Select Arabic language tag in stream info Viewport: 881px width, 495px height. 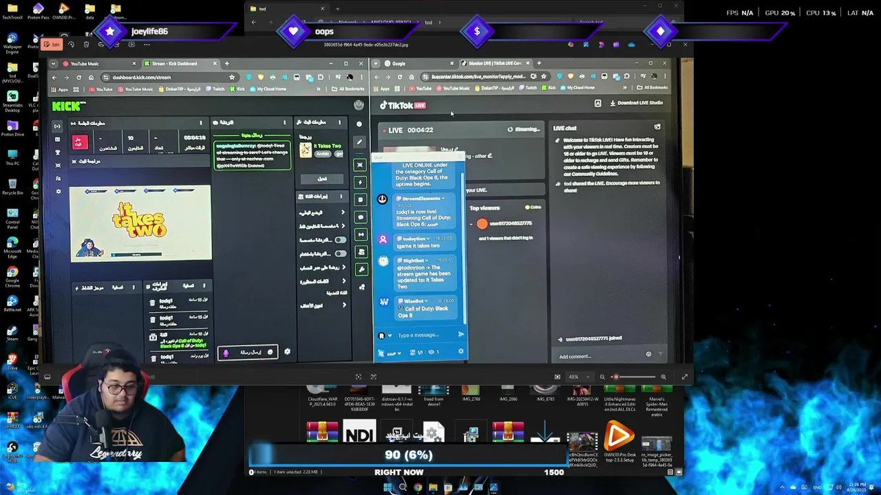point(322,154)
